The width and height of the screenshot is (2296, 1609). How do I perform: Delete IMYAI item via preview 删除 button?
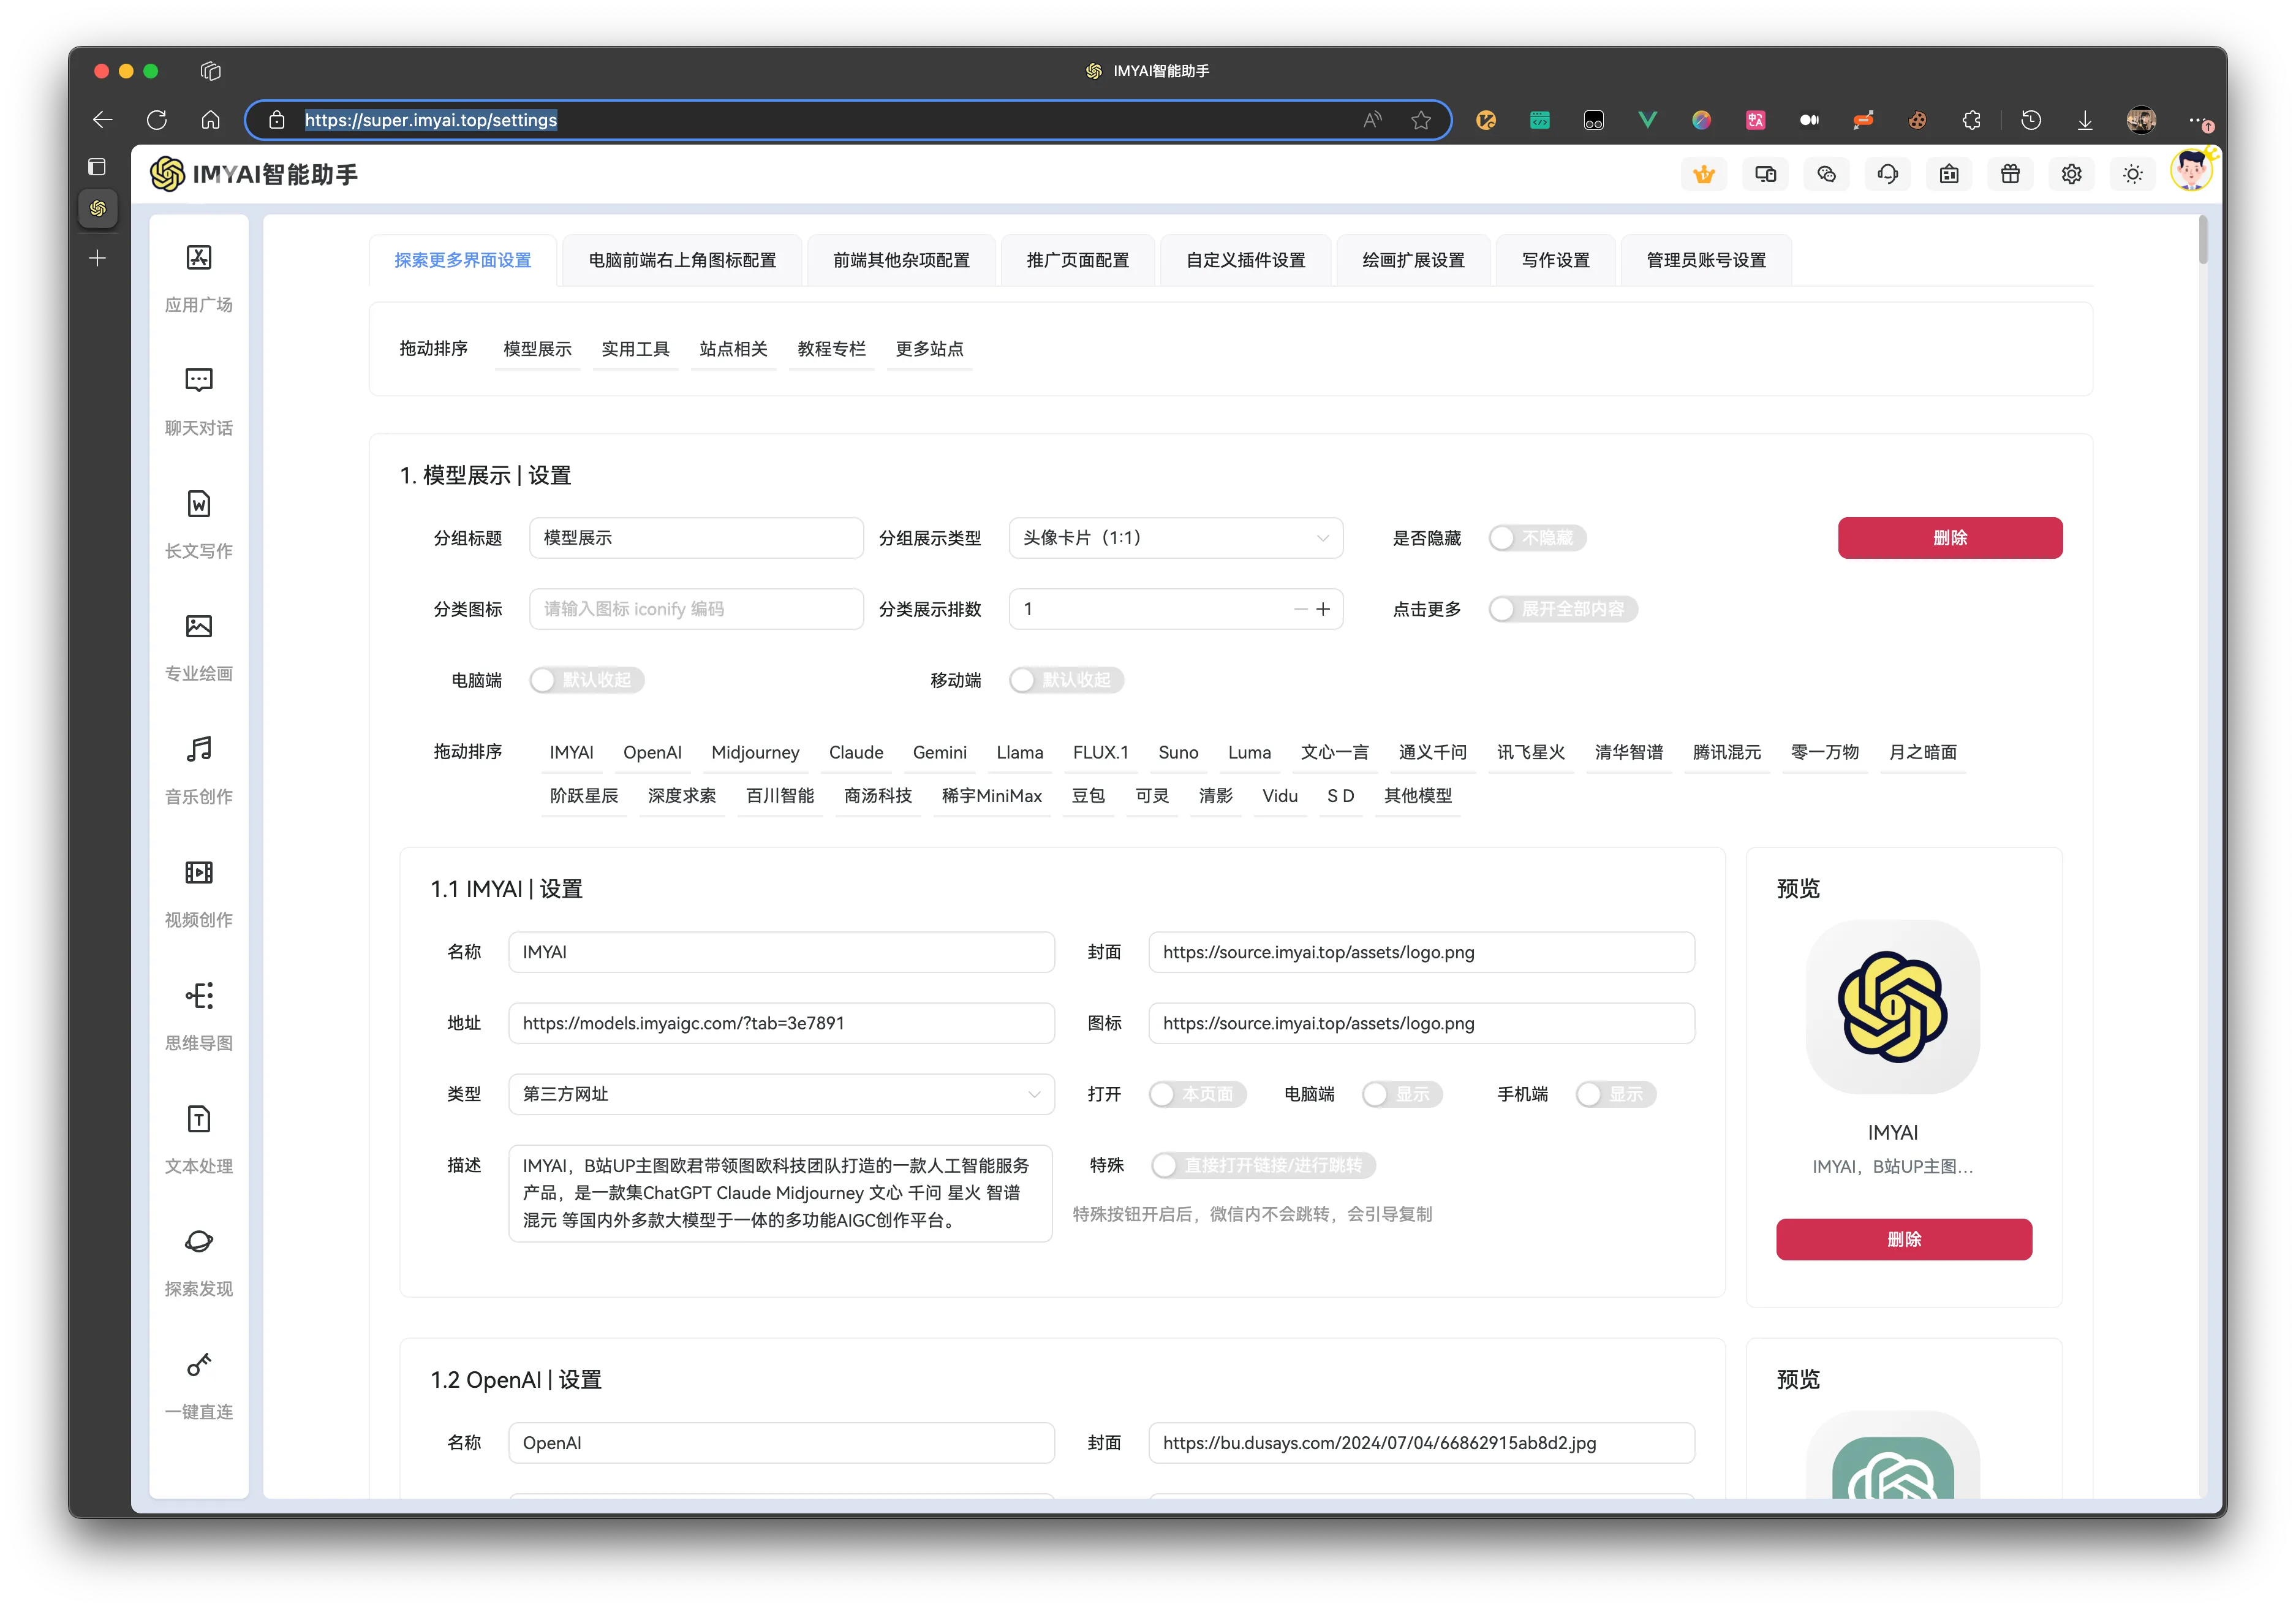pyautogui.click(x=1903, y=1239)
